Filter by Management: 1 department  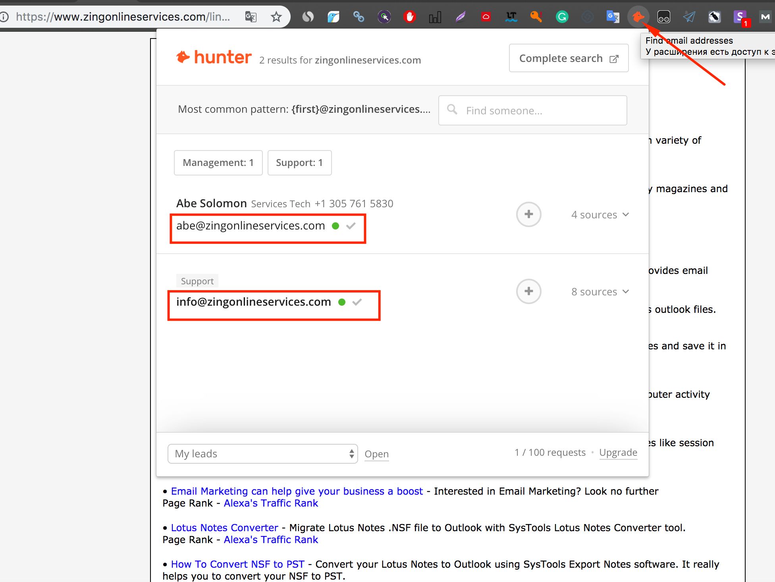coord(218,162)
